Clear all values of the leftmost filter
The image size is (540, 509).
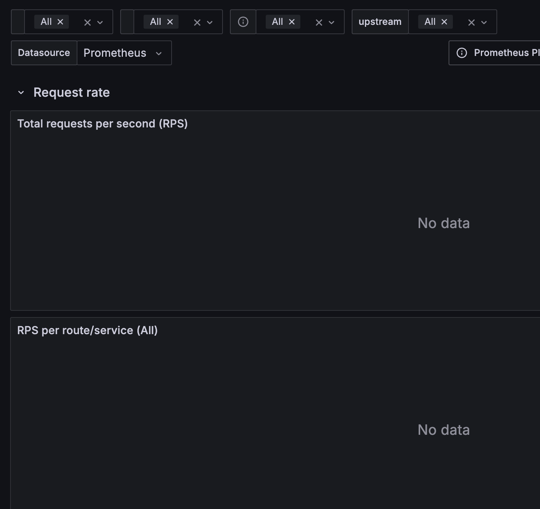88,23
